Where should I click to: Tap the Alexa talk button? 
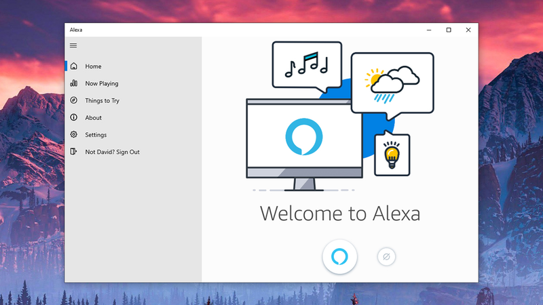[340, 257]
